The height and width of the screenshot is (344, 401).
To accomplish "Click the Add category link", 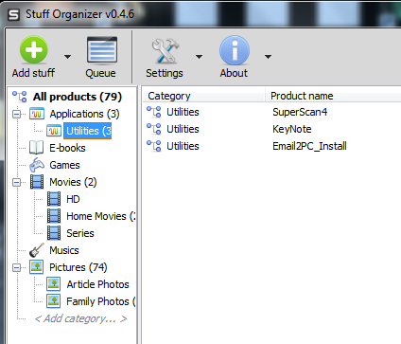I will [x=80, y=318].
